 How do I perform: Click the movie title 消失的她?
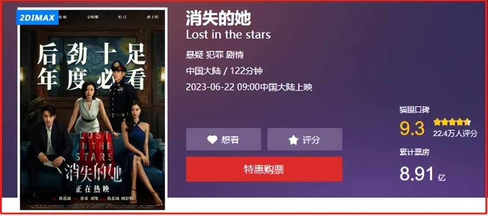(218, 18)
